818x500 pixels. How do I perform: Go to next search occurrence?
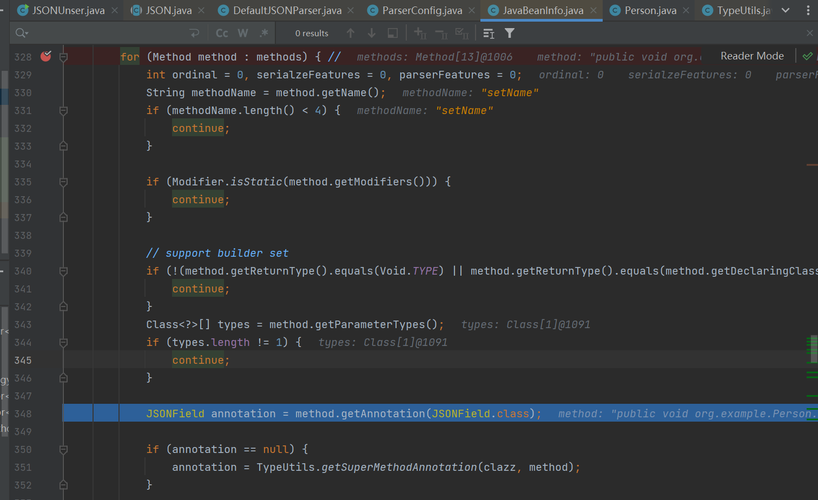pos(372,34)
